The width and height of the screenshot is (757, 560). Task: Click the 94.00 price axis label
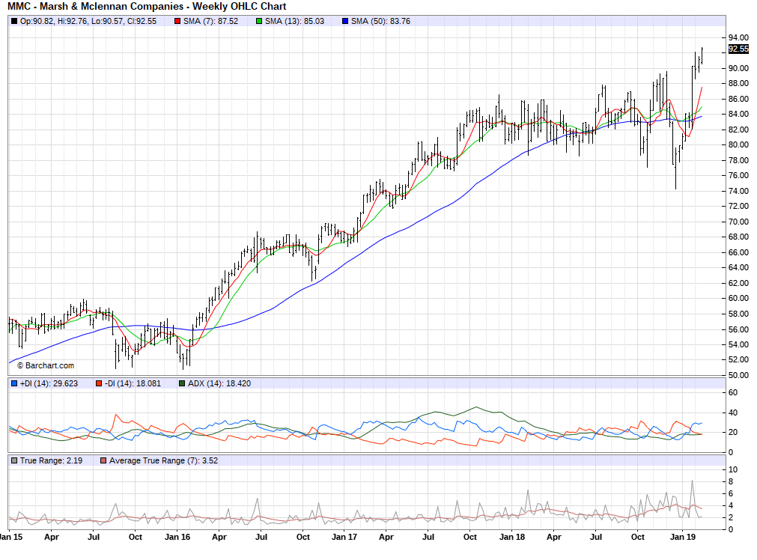[x=738, y=37]
